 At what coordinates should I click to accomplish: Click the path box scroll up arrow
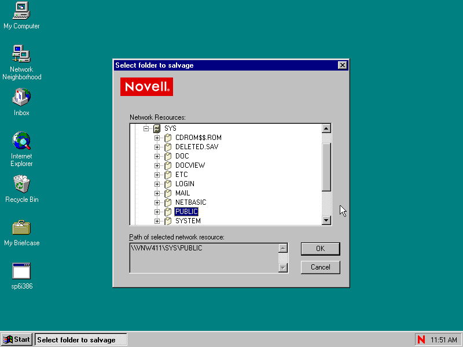(283, 248)
